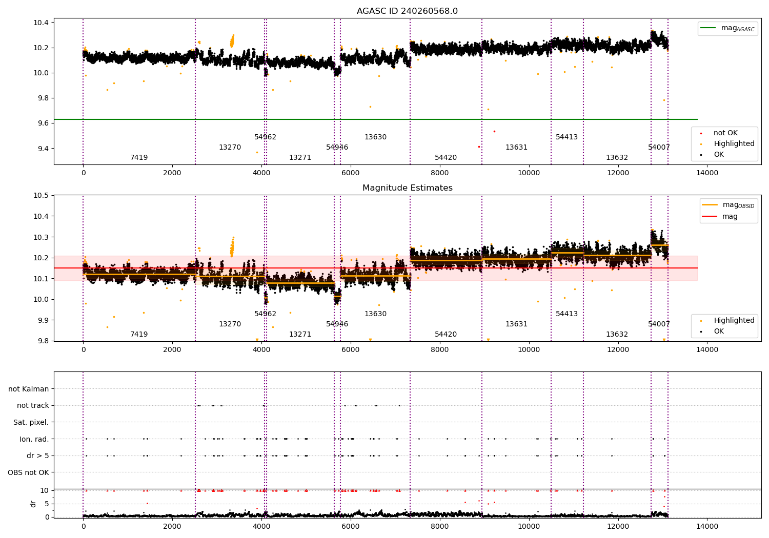
Task: Click the 'dr' y-axis label
Action: pyautogui.click(x=33, y=504)
